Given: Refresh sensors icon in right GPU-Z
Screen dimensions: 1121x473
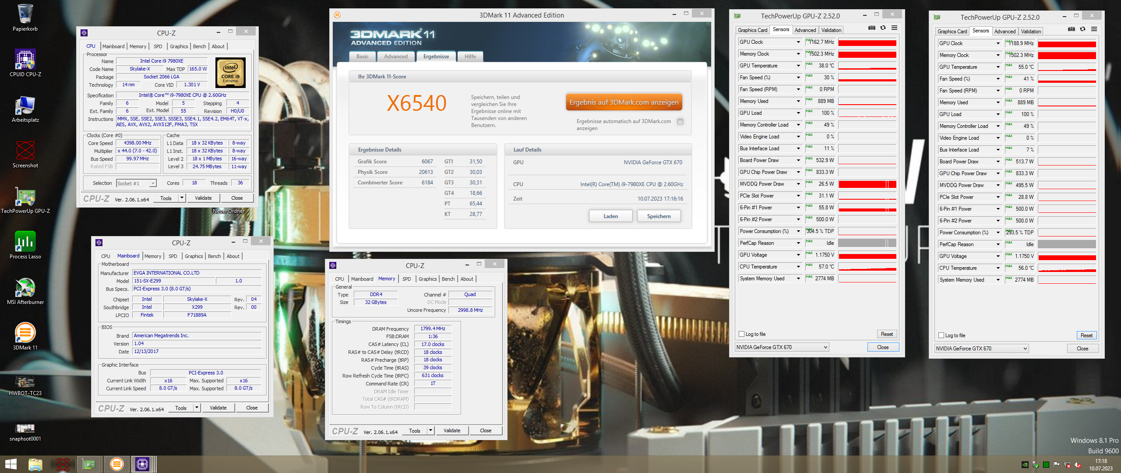Looking at the screenshot, I should [1082, 29].
